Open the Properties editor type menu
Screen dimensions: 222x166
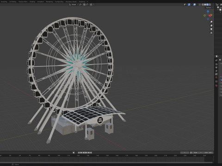pyautogui.click(x=216, y=56)
